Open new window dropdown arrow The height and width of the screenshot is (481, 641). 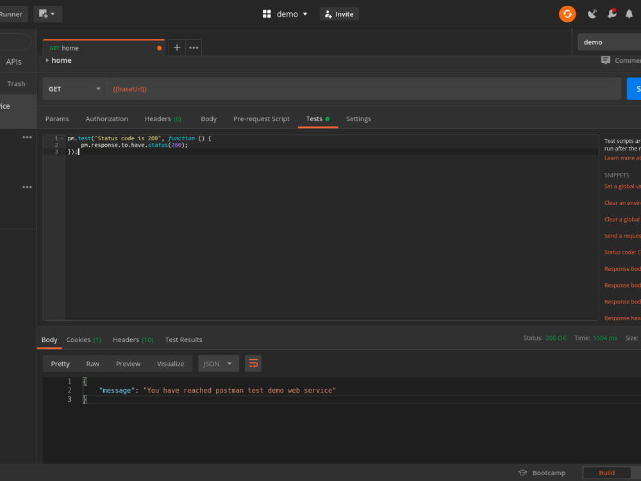tap(53, 14)
